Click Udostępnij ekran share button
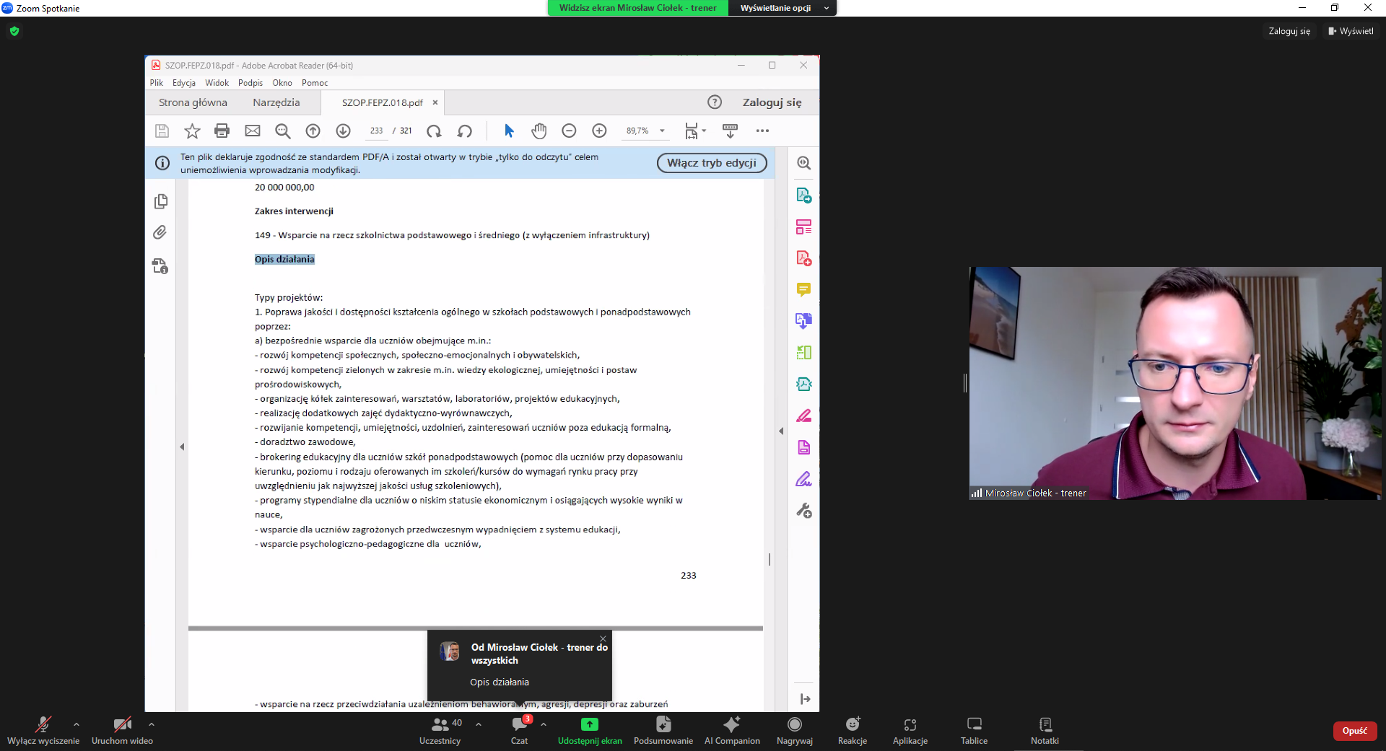The width and height of the screenshot is (1386, 751). (589, 724)
